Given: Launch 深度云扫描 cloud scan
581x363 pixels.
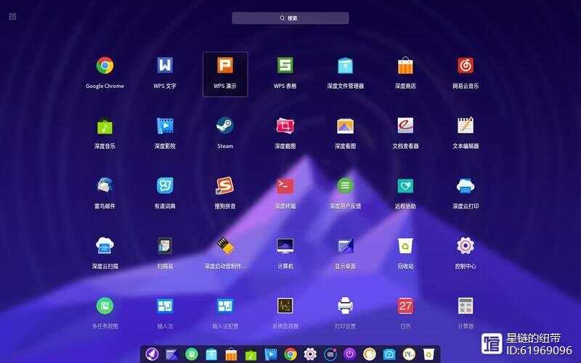Looking at the screenshot, I should pos(105,246).
